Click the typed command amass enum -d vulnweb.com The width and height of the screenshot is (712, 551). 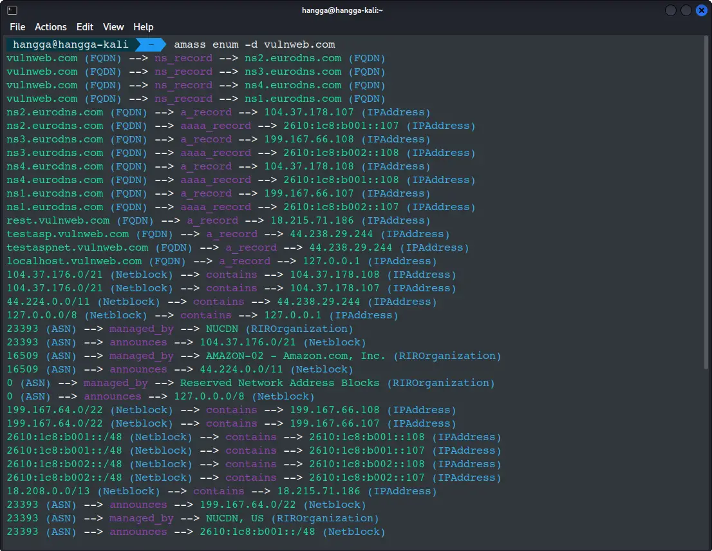tap(254, 44)
